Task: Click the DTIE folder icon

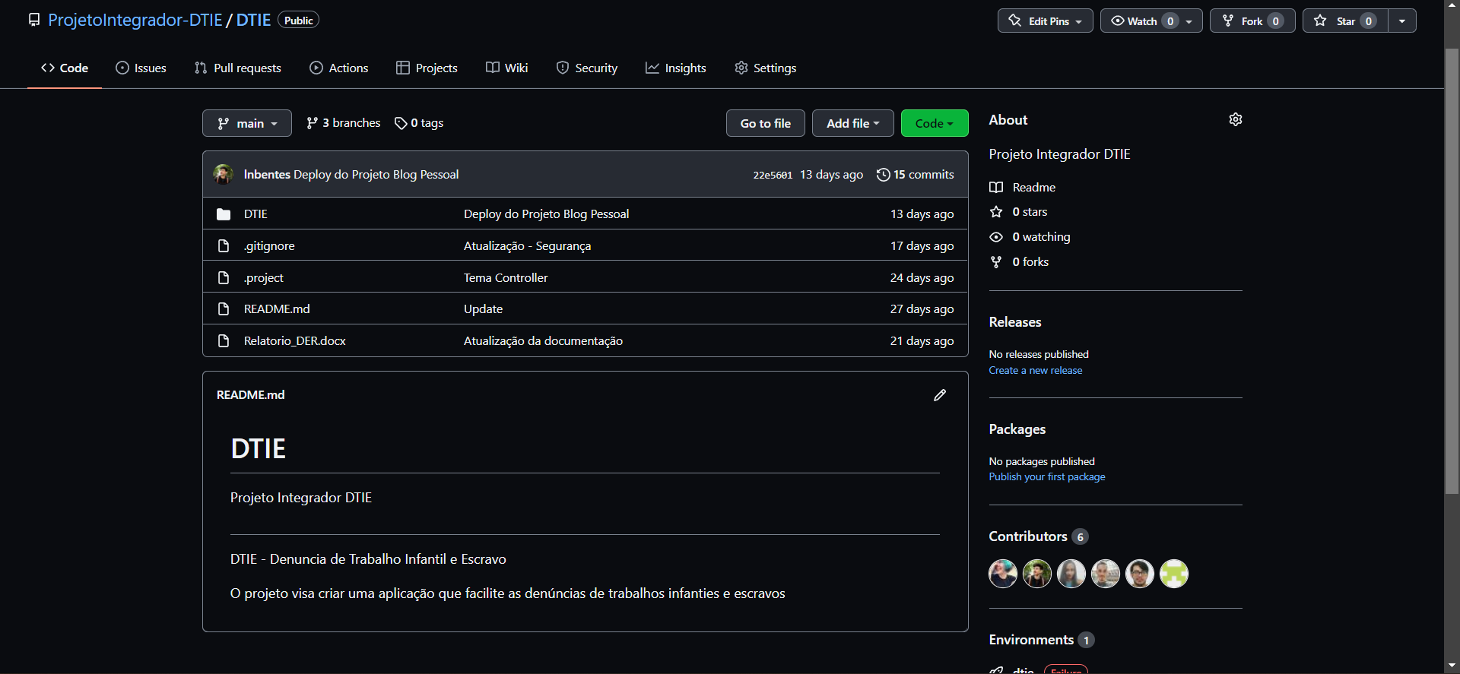Action: click(224, 214)
